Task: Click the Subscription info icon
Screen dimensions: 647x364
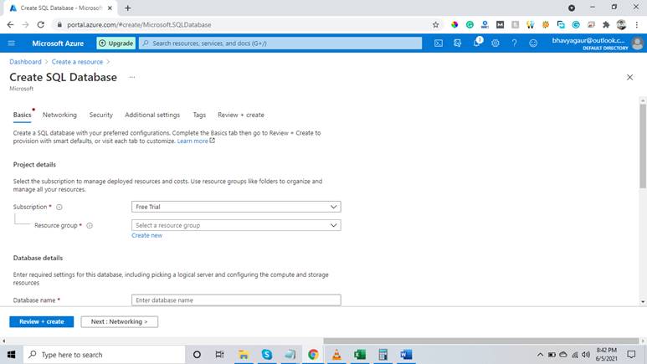Action: [x=59, y=208]
